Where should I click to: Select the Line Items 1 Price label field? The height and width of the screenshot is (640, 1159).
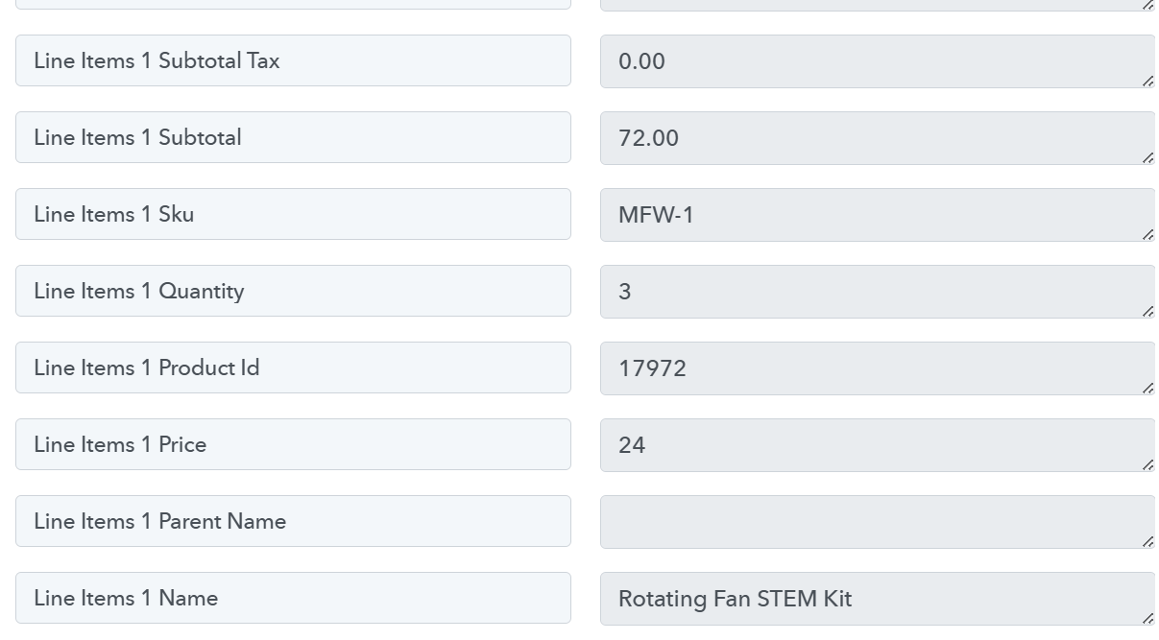coord(293,444)
